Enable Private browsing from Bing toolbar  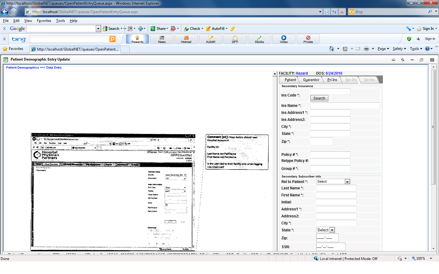(308, 38)
